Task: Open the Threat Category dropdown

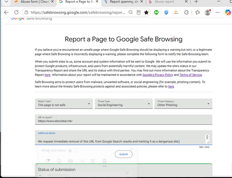Action: coord(183,104)
